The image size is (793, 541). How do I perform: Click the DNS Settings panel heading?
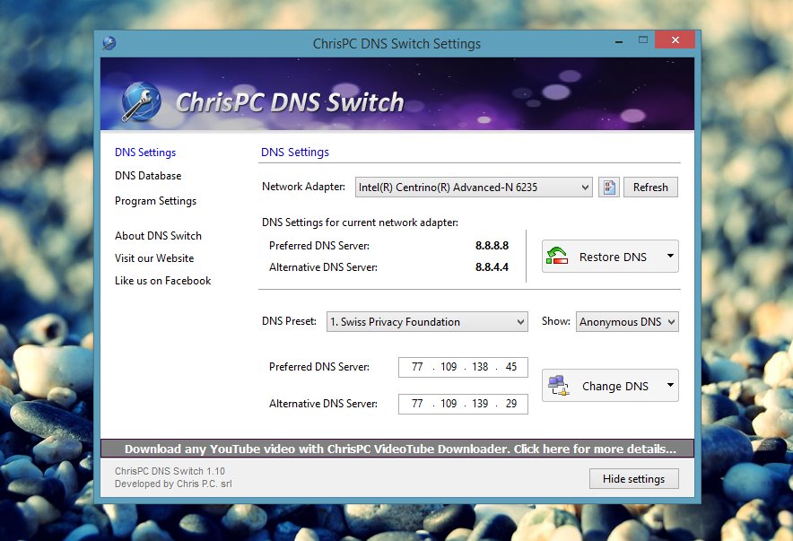[295, 153]
